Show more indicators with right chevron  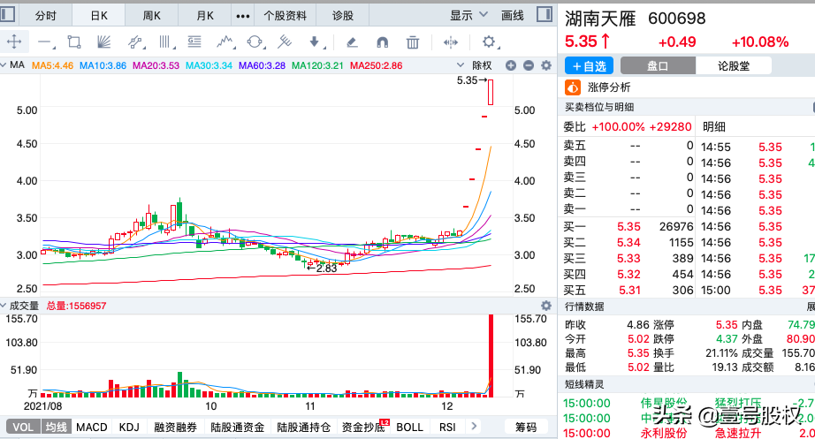coord(474,427)
